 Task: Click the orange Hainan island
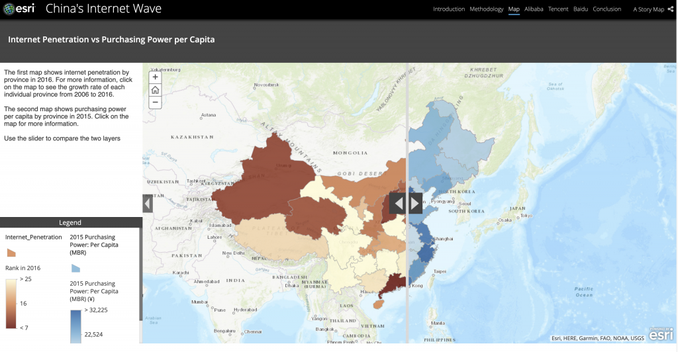point(378,304)
